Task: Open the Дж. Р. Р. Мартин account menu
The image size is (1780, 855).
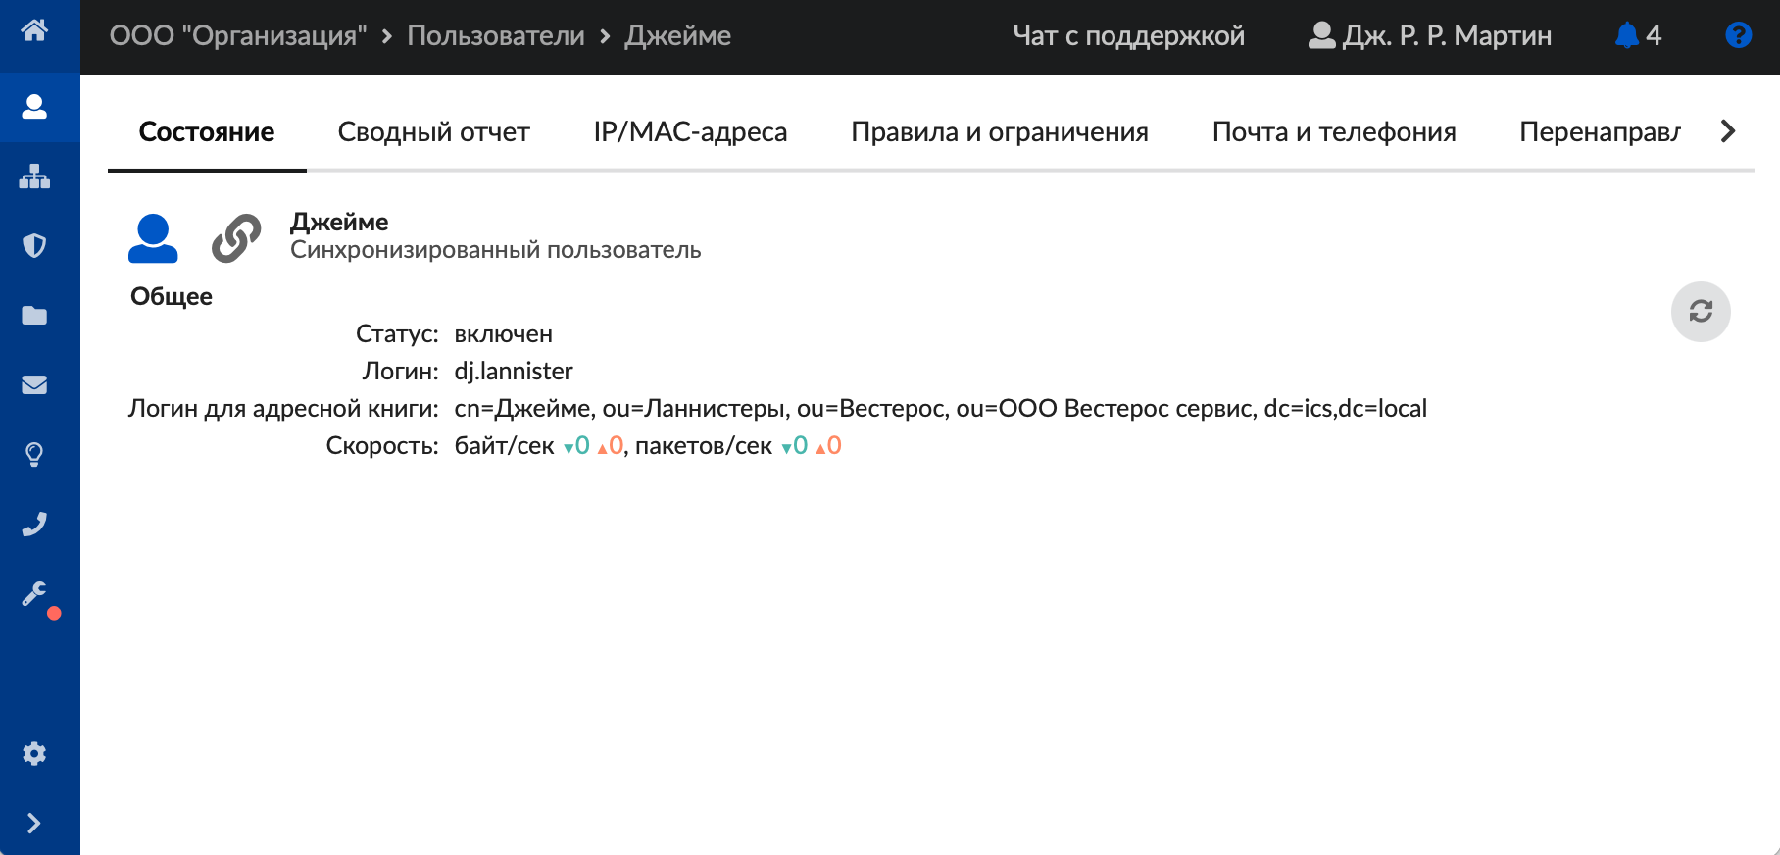Action: pyautogui.click(x=1430, y=36)
